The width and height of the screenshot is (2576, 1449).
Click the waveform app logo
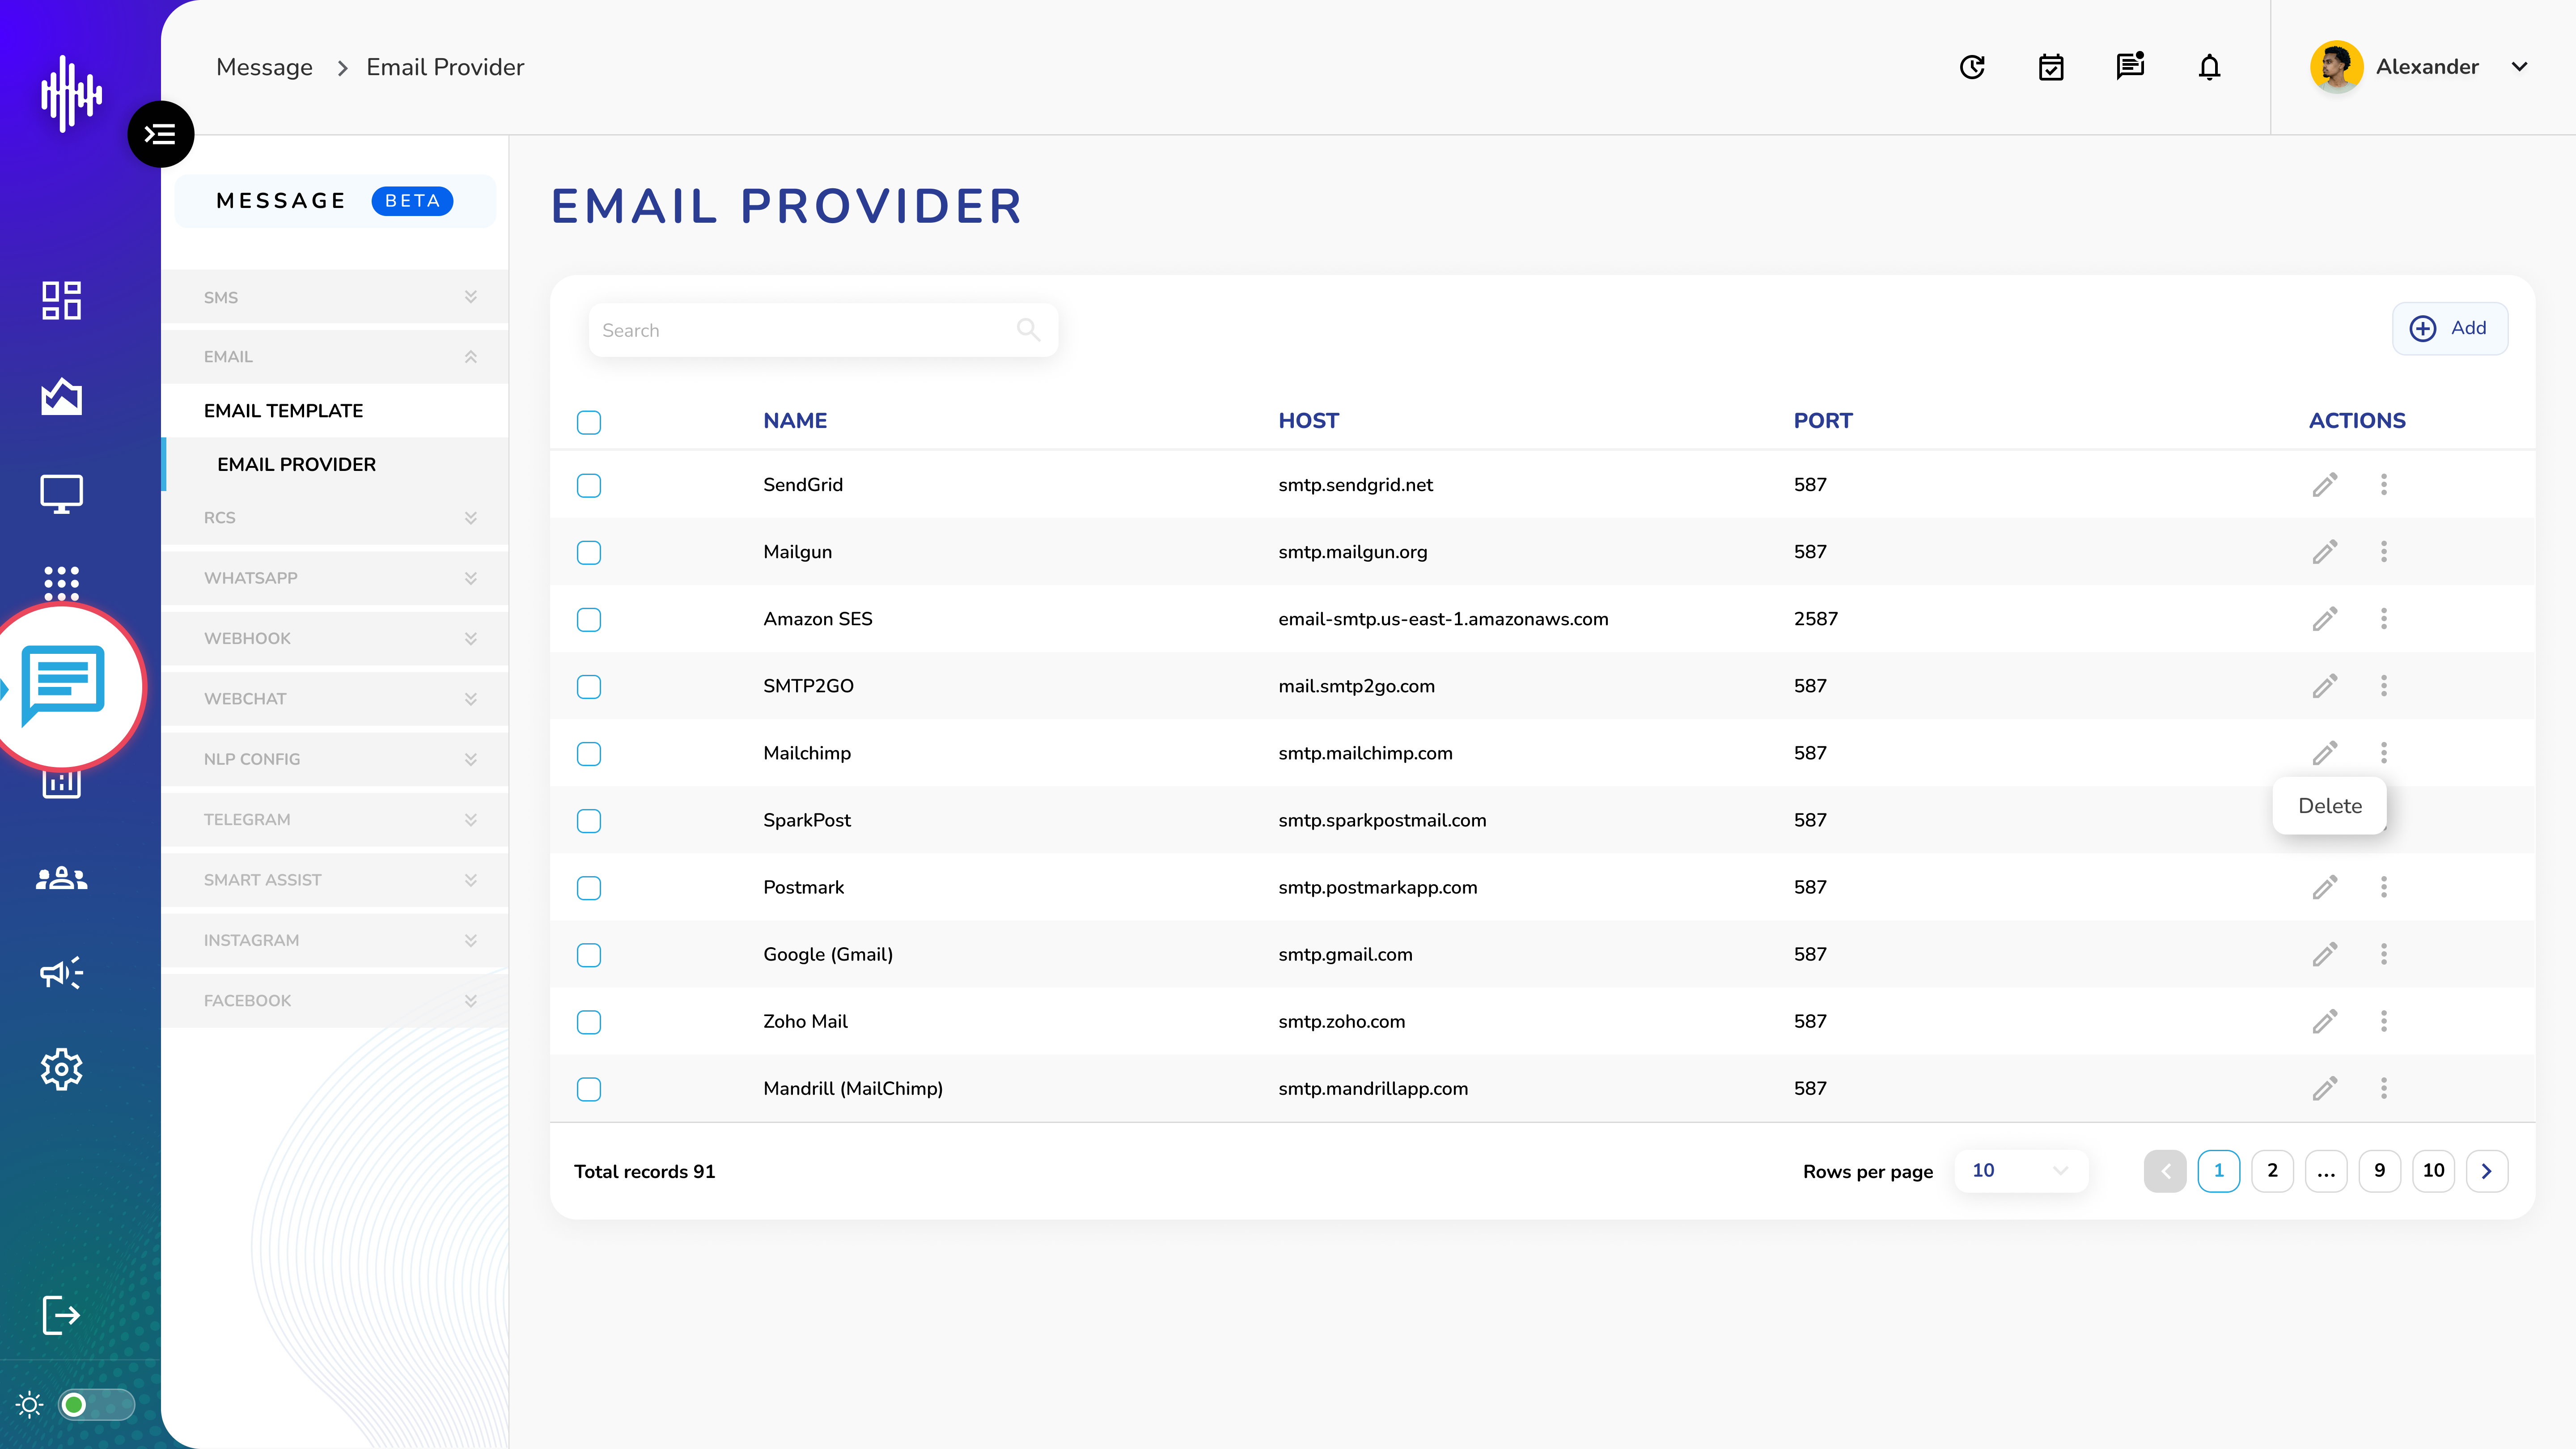click(71, 94)
